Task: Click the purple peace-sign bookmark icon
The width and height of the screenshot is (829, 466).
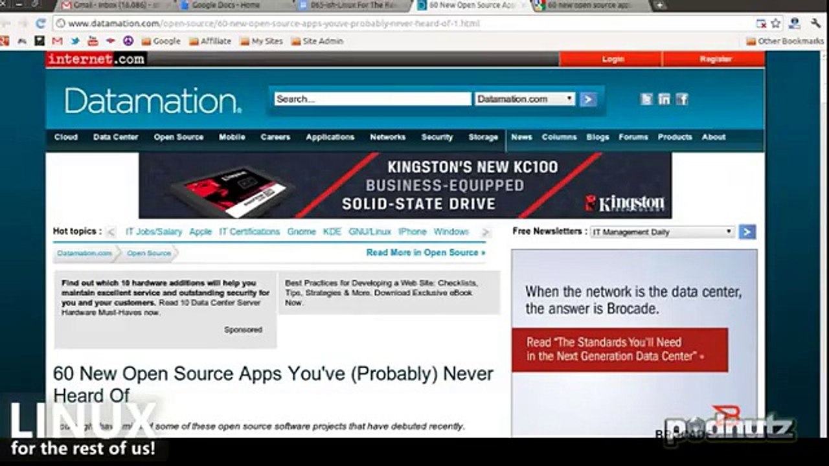Action: click(x=128, y=41)
